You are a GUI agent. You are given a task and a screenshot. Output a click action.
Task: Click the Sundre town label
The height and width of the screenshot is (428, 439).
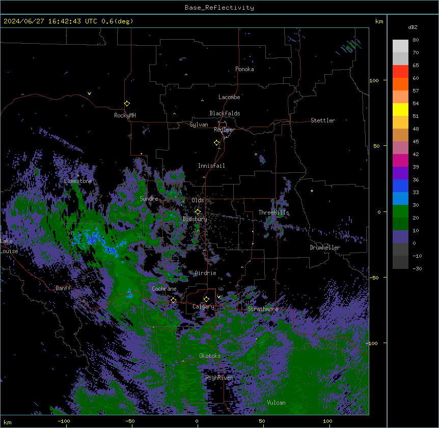149,199
